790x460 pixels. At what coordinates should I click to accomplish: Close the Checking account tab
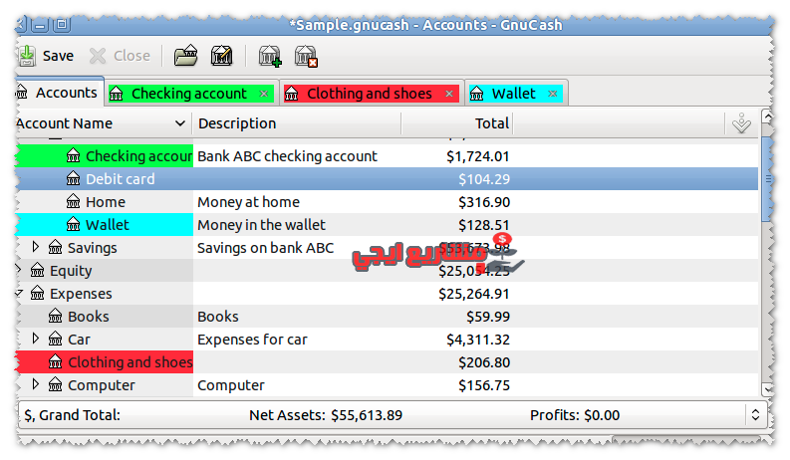pos(264,94)
